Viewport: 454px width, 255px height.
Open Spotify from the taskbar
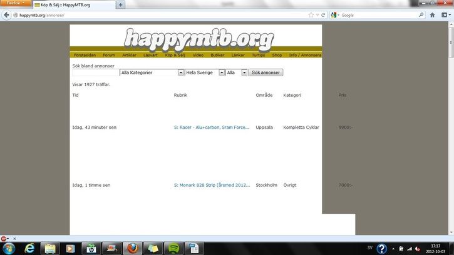pos(173,248)
